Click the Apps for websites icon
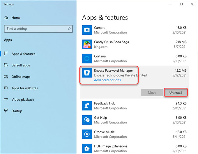Viewport: 198px width, 154px height. [x=6, y=88]
